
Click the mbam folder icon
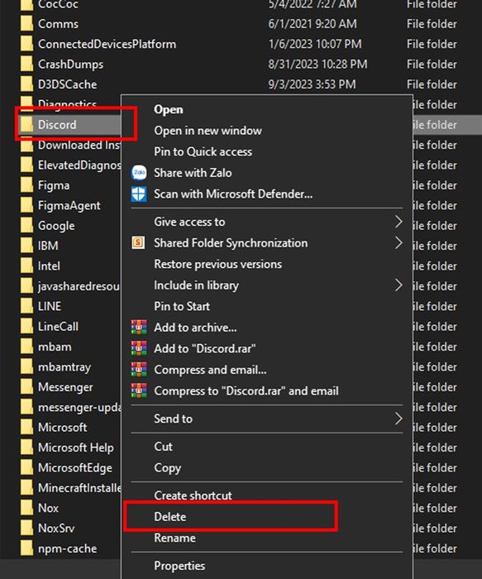coord(26,347)
